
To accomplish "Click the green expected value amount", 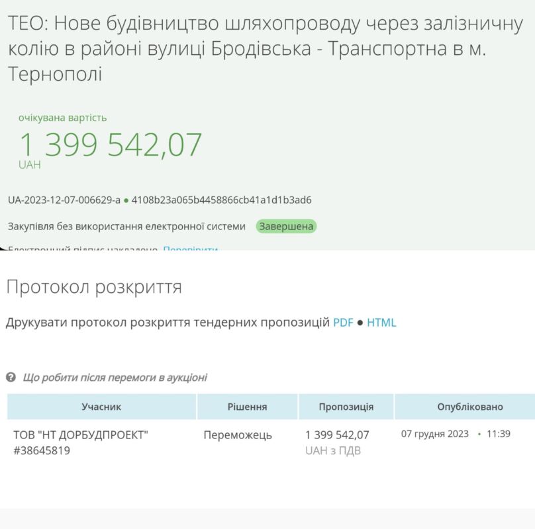I will (111, 145).
